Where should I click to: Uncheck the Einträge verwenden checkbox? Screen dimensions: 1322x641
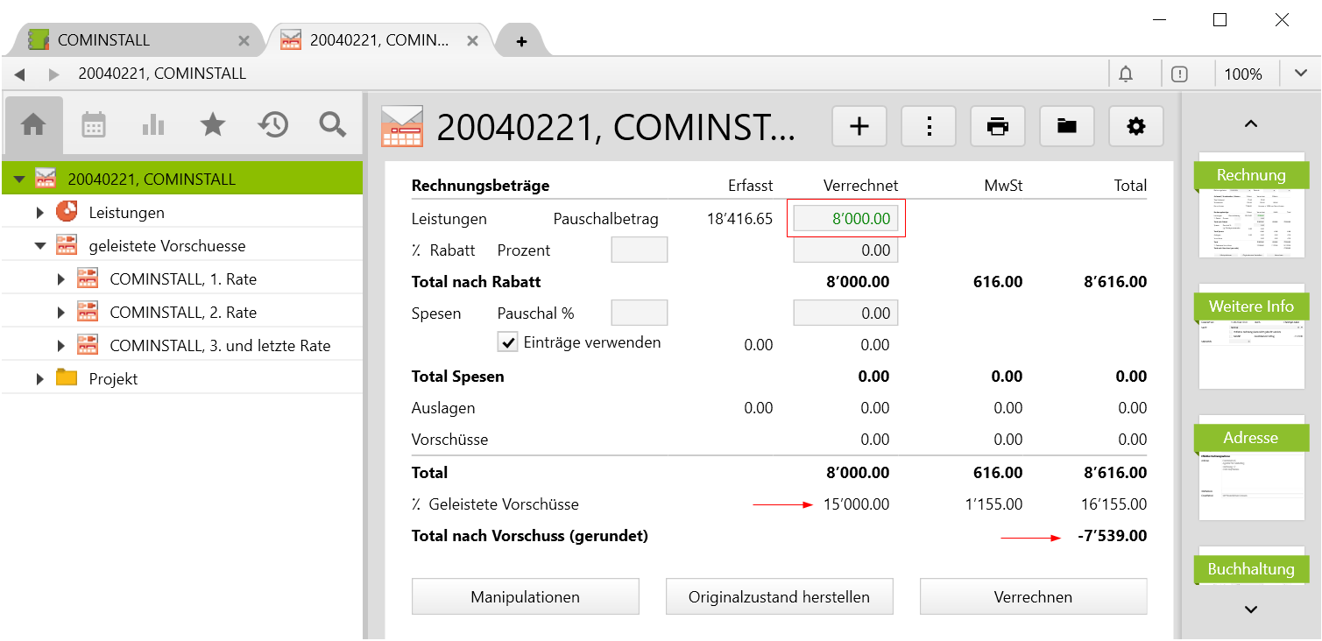(507, 342)
